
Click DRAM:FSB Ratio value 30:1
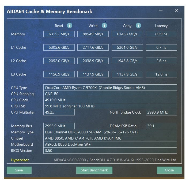pos(161,126)
